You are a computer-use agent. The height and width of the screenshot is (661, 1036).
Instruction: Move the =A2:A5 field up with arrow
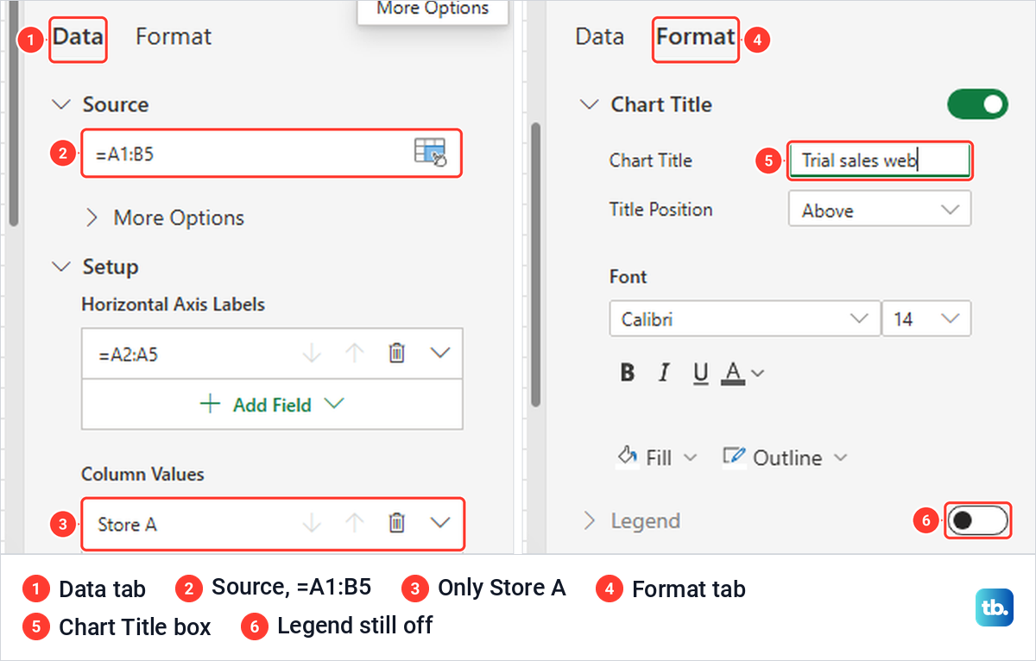pos(355,353)
